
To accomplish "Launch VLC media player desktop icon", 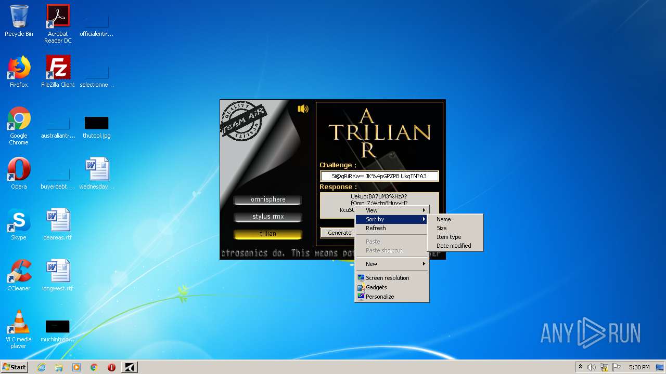I will [19, 329].
